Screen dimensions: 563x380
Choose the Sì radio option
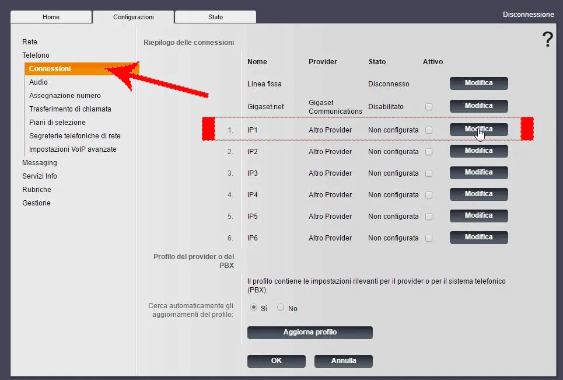[x=253, y=308]
